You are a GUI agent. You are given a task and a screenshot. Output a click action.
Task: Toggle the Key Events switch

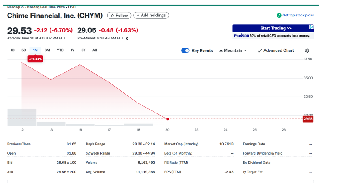[x=185, y=50]
